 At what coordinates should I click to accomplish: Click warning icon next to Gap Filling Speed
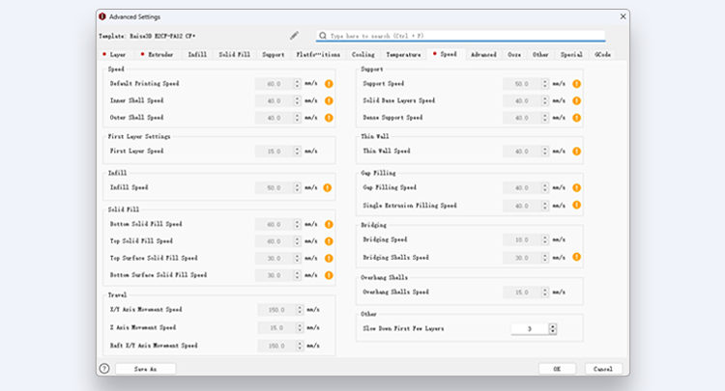[577, 188]
